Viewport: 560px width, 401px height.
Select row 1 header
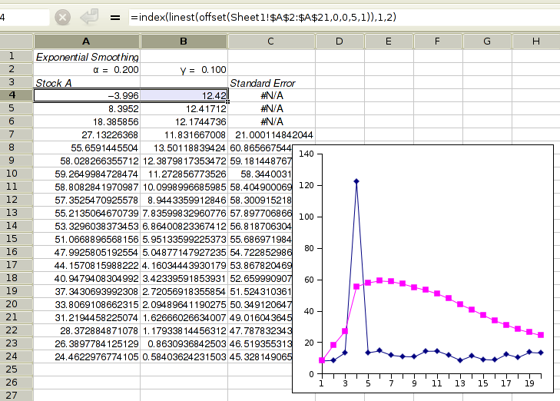pos(16,56)
